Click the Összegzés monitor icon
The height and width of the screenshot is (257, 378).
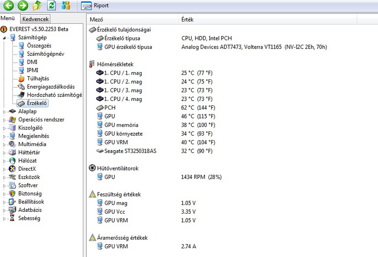[21, 46]
